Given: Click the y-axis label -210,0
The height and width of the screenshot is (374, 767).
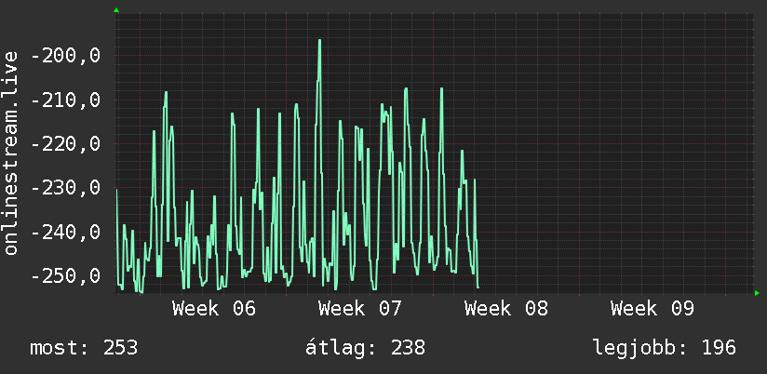Looking at the screenshot, I should (x=65, y=100).
